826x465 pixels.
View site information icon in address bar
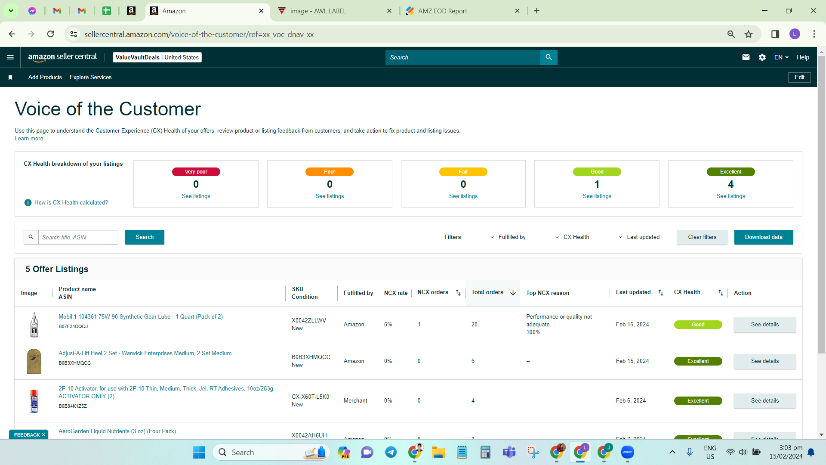pyautogui.click(x=74, y=34)
